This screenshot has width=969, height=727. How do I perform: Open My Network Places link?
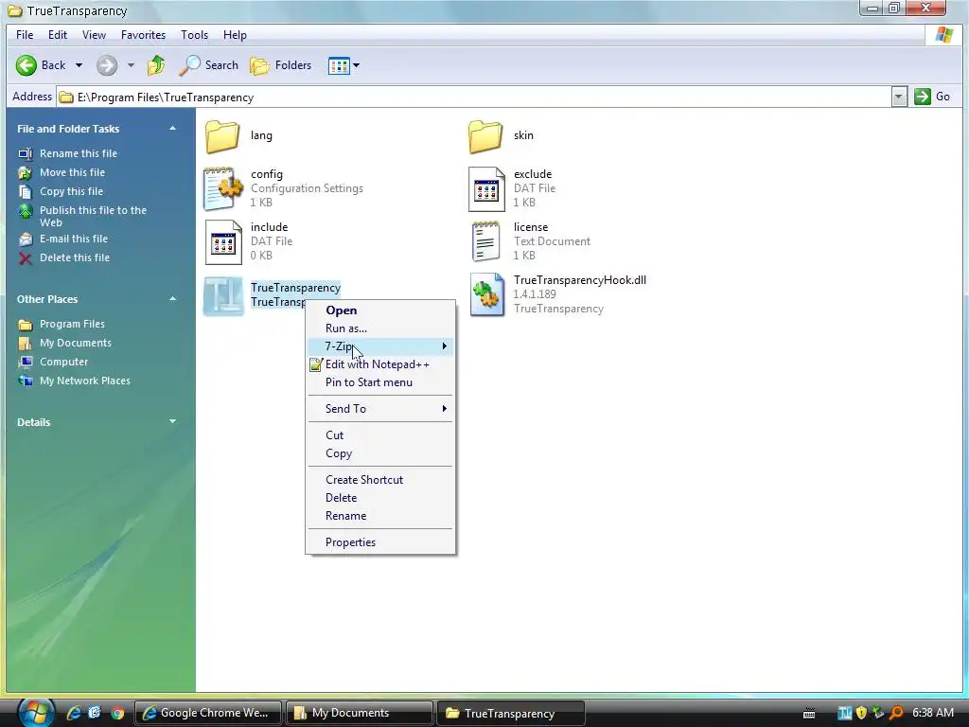(x=84, y=381)
